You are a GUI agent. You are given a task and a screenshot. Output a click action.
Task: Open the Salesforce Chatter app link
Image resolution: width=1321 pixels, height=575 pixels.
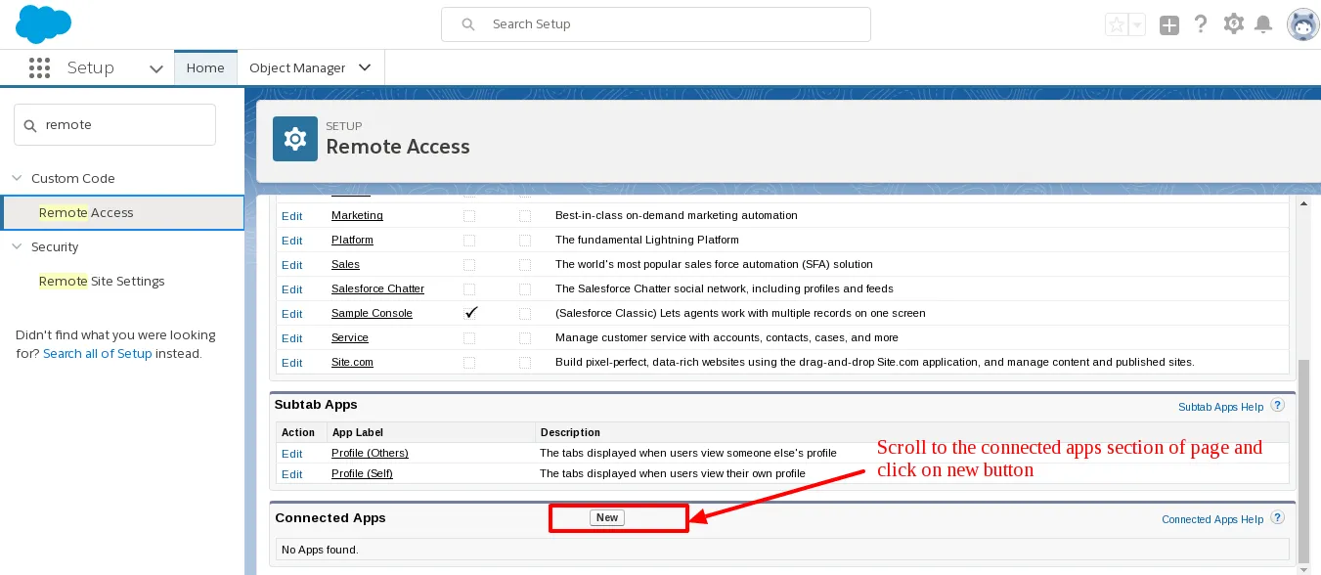point(377,288)
